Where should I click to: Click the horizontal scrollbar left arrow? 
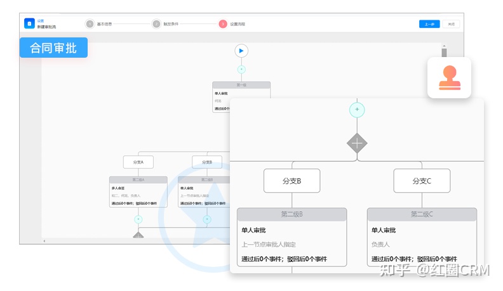(44, 241)
